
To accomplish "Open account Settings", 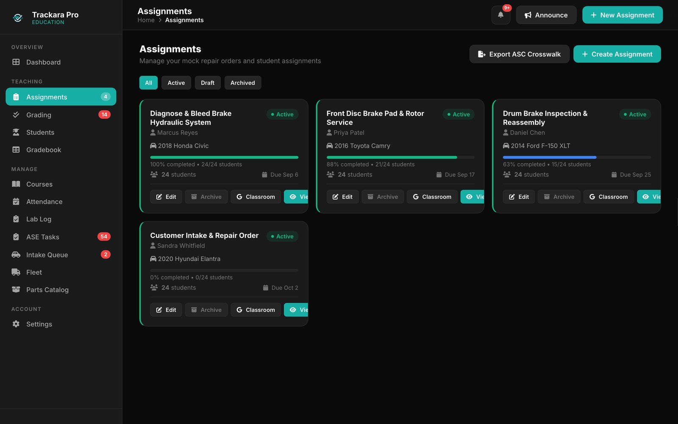I will (61, 324).
